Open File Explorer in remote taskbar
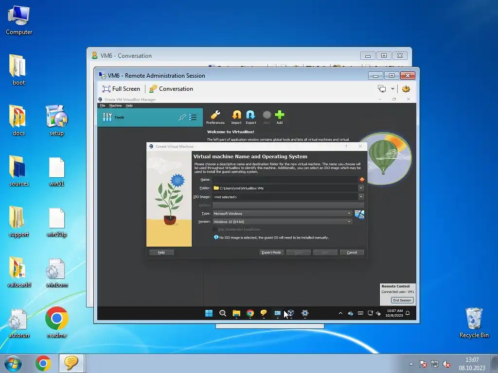 (236, 313)
